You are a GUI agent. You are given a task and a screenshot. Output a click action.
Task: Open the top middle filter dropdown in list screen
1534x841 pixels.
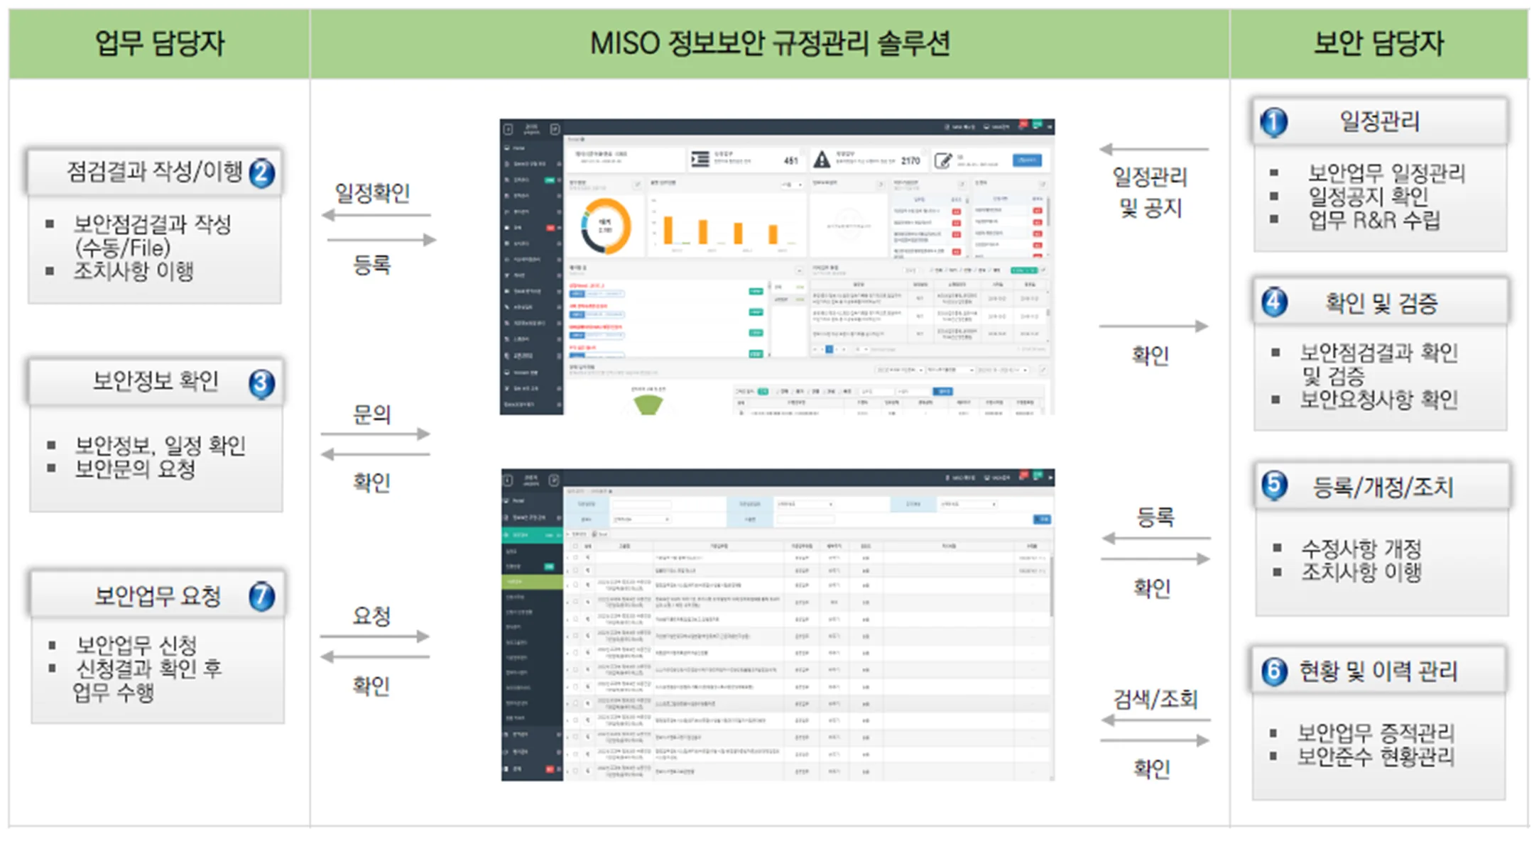click(x=805, y=504)
